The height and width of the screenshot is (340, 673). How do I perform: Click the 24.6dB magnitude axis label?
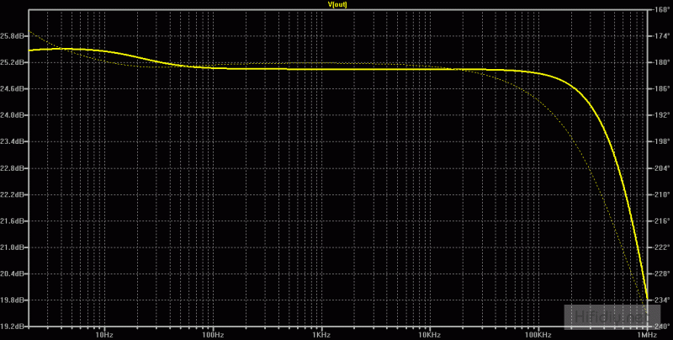click(x=13, y=89)
